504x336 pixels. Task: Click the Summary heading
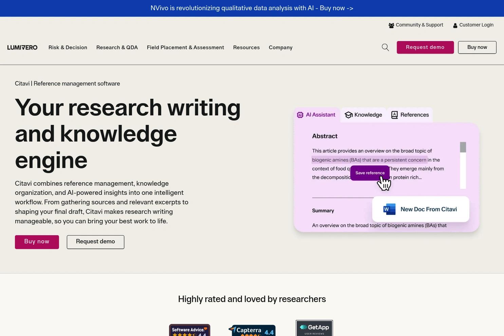tap(323, 211)
